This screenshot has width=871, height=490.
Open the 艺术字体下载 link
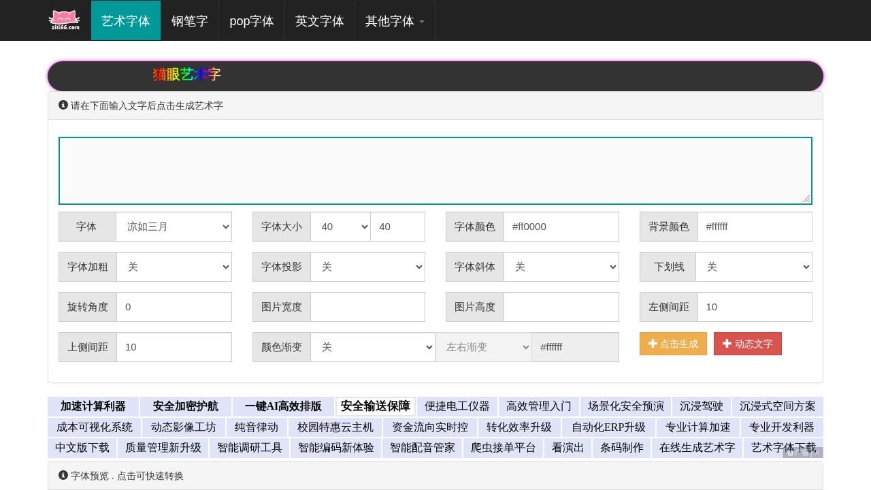(x=783, y=448)
